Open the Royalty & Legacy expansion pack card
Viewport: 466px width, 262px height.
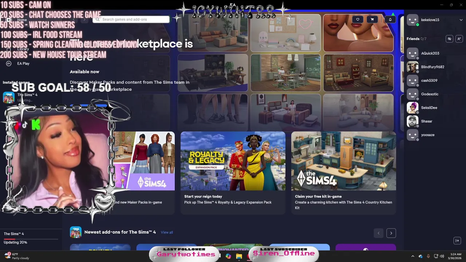[x=233, y=173]
